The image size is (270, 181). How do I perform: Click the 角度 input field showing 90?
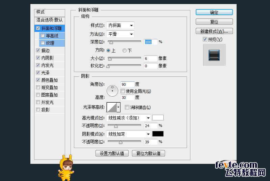point(128,84)
